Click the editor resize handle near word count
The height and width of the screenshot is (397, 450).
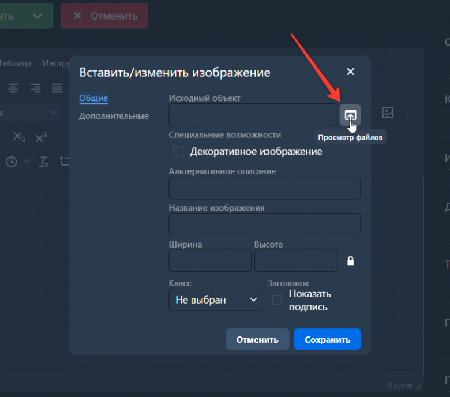pyautogui.click(x=419, y=387)
